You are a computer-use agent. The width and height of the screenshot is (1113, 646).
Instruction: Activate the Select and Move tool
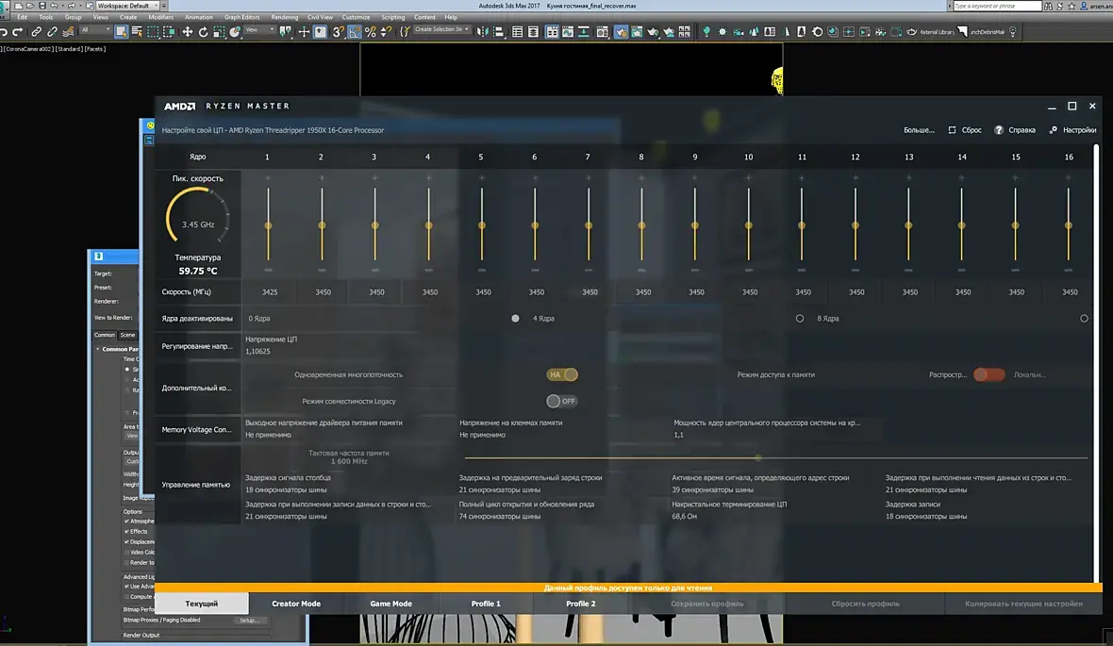coord(187,32)
